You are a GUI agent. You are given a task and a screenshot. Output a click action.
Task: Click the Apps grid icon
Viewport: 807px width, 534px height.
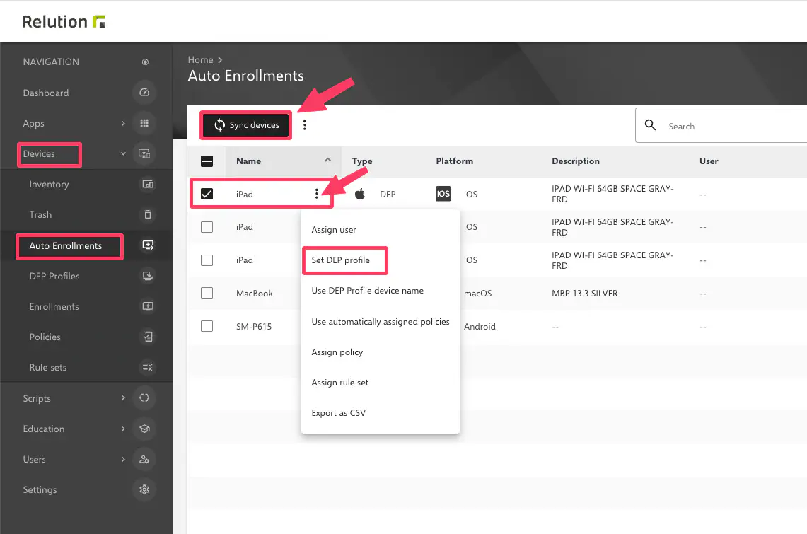coord(144,123)
